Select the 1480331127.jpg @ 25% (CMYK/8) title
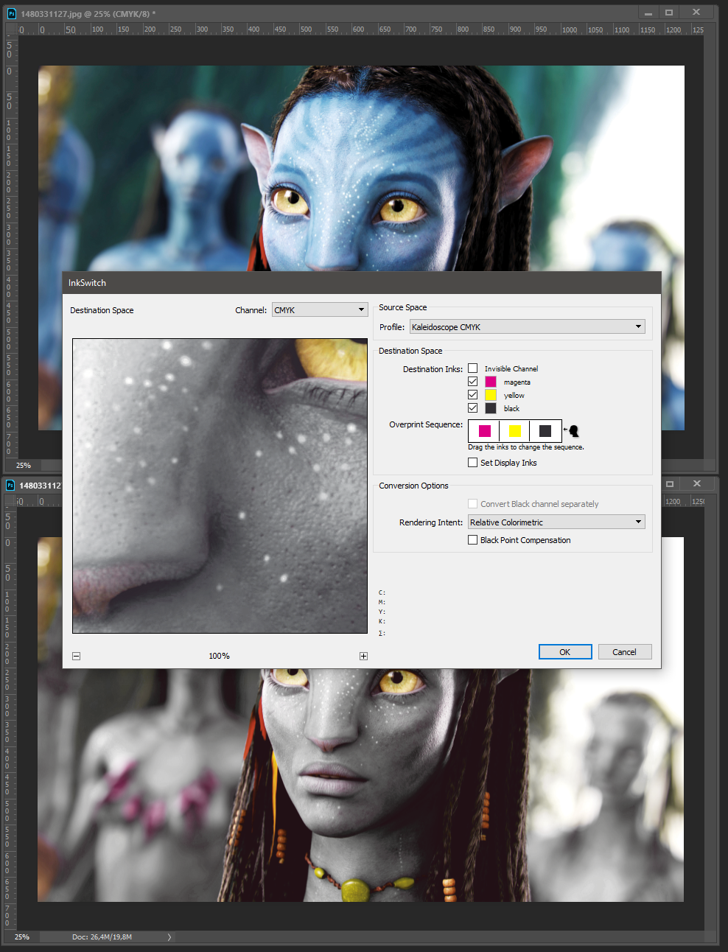Image resolution: width=728 pixels, height=952 pixels. click(x=88, y=14)
